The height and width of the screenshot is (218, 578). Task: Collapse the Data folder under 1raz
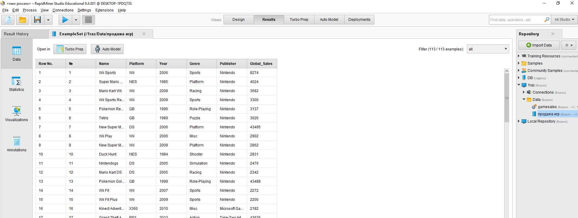pos(524,99)
